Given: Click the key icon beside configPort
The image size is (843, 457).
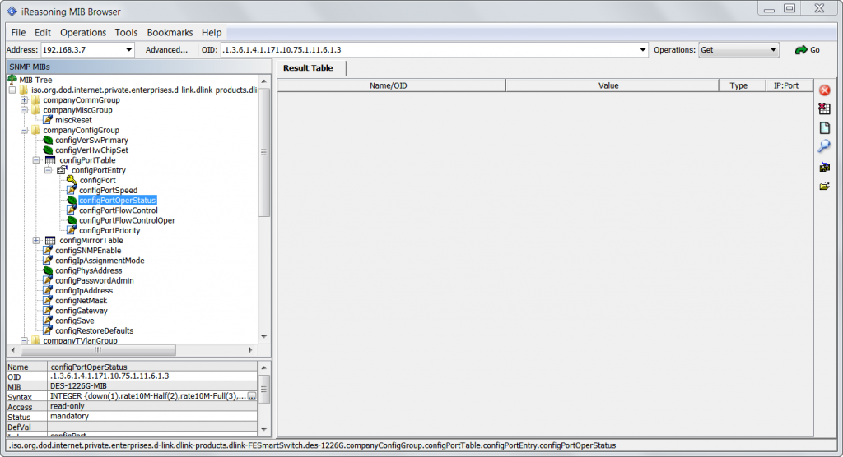Looking at the screenshot, I should point(72,180).
